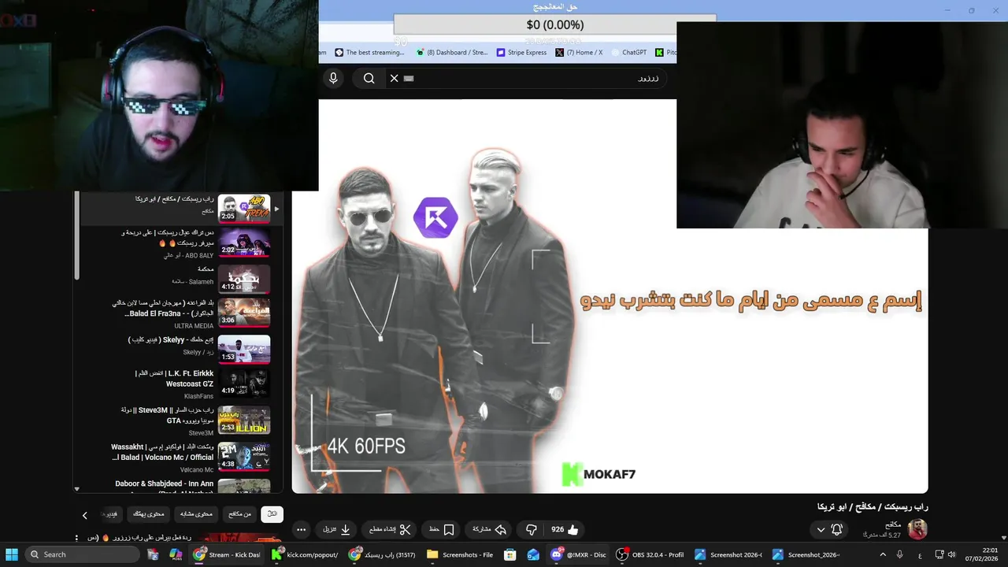Open the OBS 32.0.4 taskbar window
The width and height of the screenshot is (1008, 567).
coord(650,554)
